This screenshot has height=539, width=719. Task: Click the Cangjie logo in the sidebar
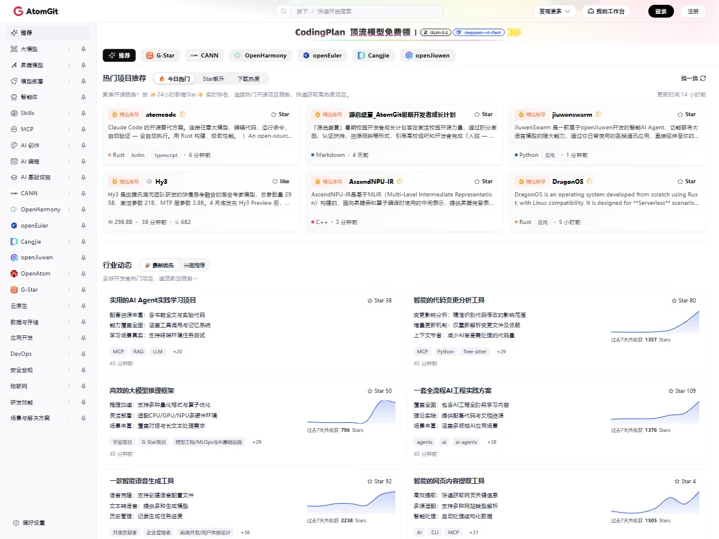[x=14, y=242]
